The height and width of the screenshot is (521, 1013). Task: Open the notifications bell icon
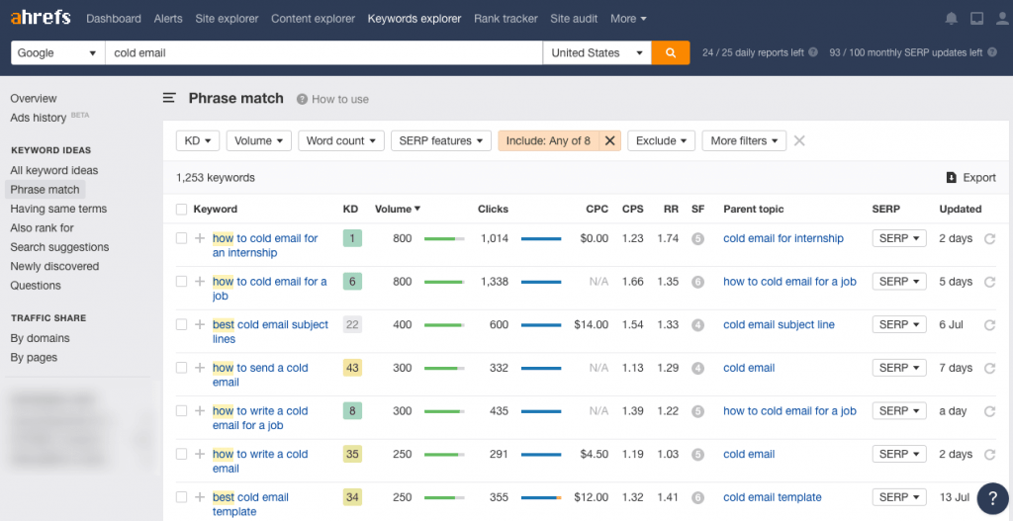tap(952, 19)
